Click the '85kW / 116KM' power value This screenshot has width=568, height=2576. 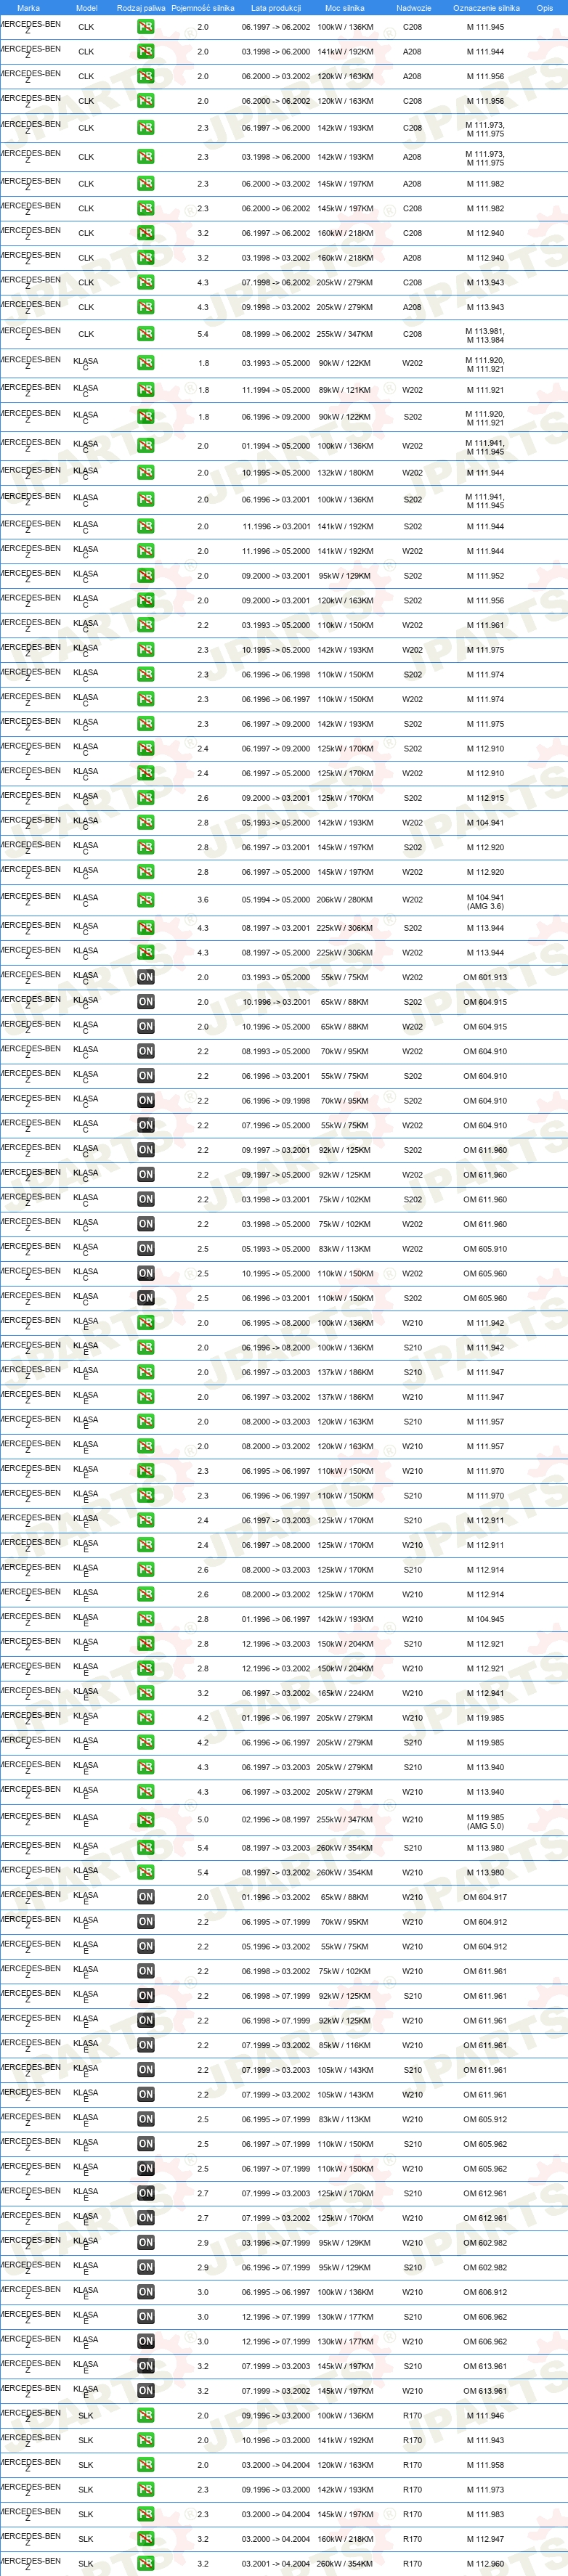coord(345,2045)
